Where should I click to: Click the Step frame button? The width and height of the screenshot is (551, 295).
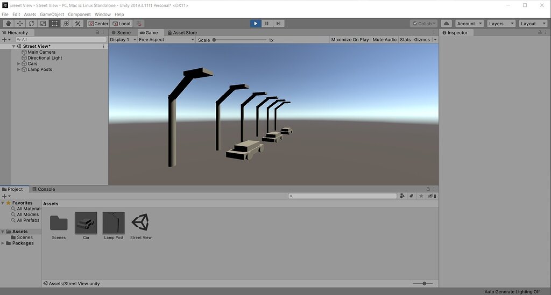278,24
